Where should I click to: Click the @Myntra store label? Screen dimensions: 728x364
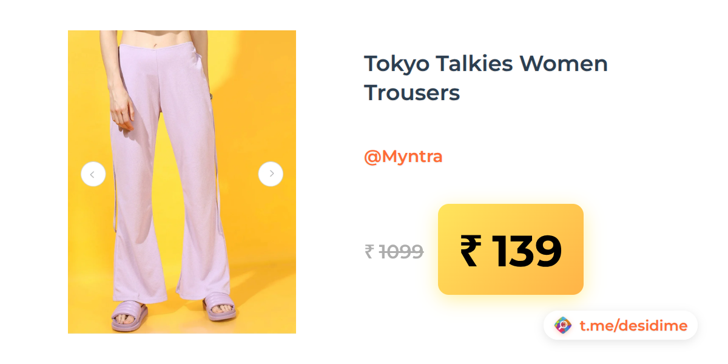click(403, 157)
